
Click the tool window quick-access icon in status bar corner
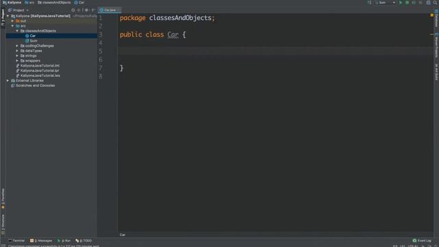click(3, 246)
